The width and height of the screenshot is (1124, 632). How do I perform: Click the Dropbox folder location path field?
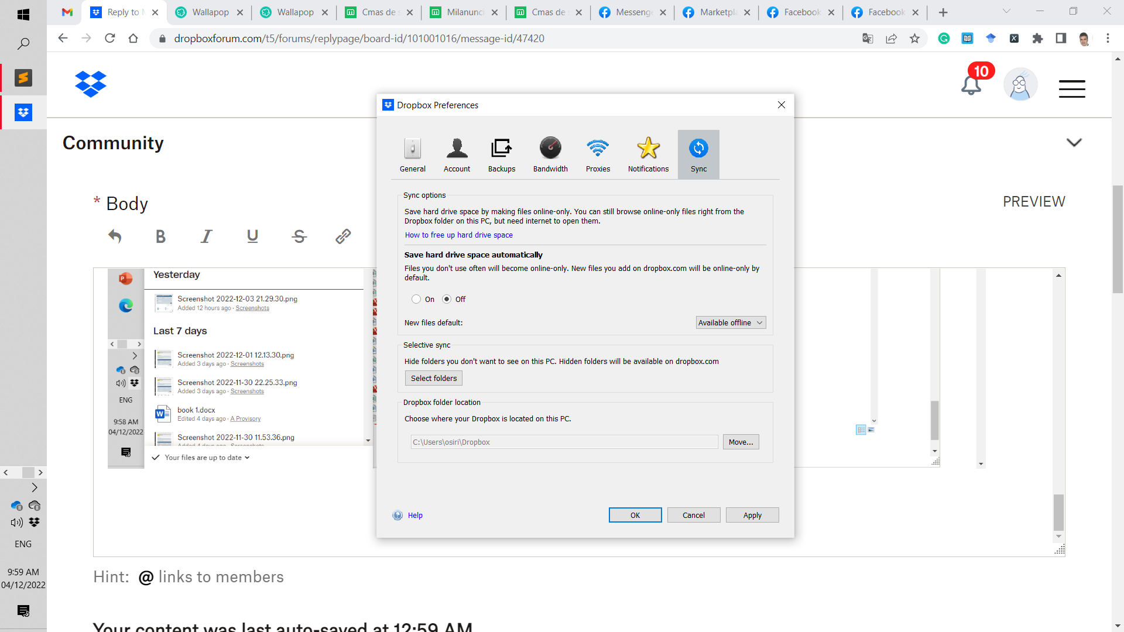click(564, 442)
